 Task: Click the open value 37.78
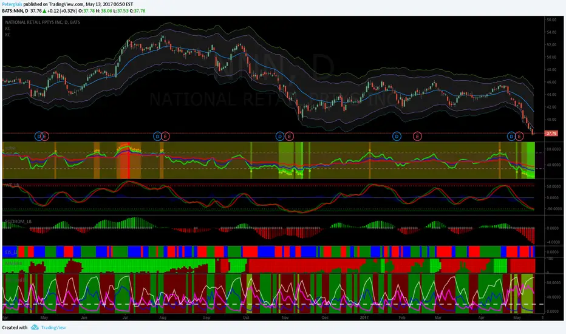(x=89, y=11)
